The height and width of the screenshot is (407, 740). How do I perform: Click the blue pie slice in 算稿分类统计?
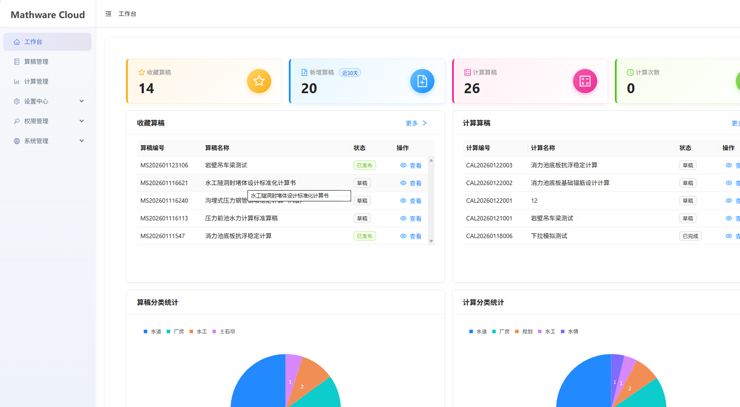pos(257,385)
